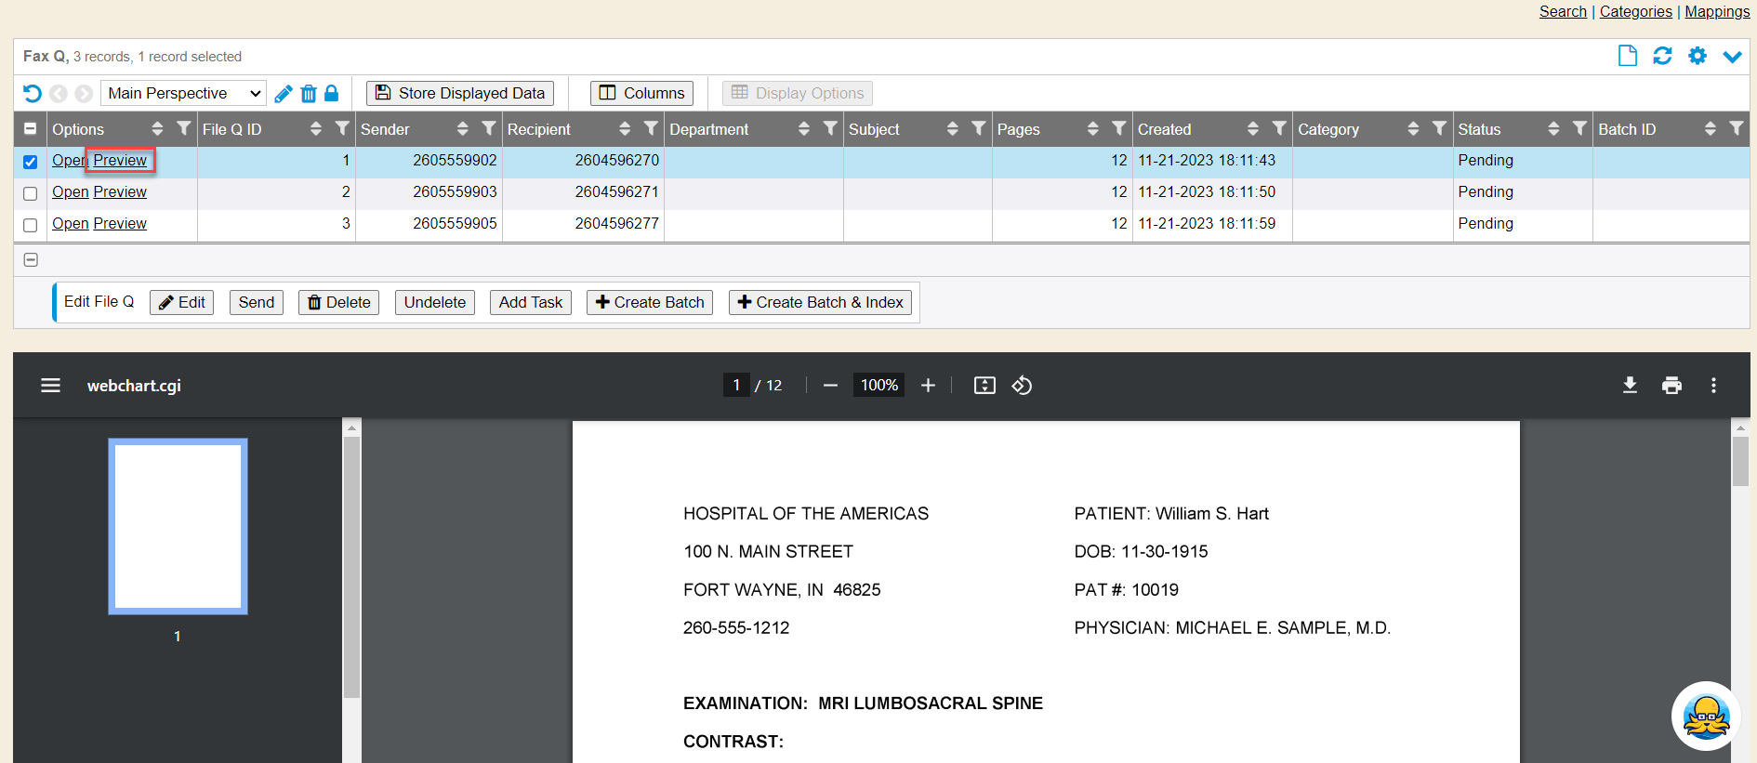Uncheck the first fax record checkbox
Image resolution: width=1757 pixels, height=763 pixels.
(x=31, y=162)
